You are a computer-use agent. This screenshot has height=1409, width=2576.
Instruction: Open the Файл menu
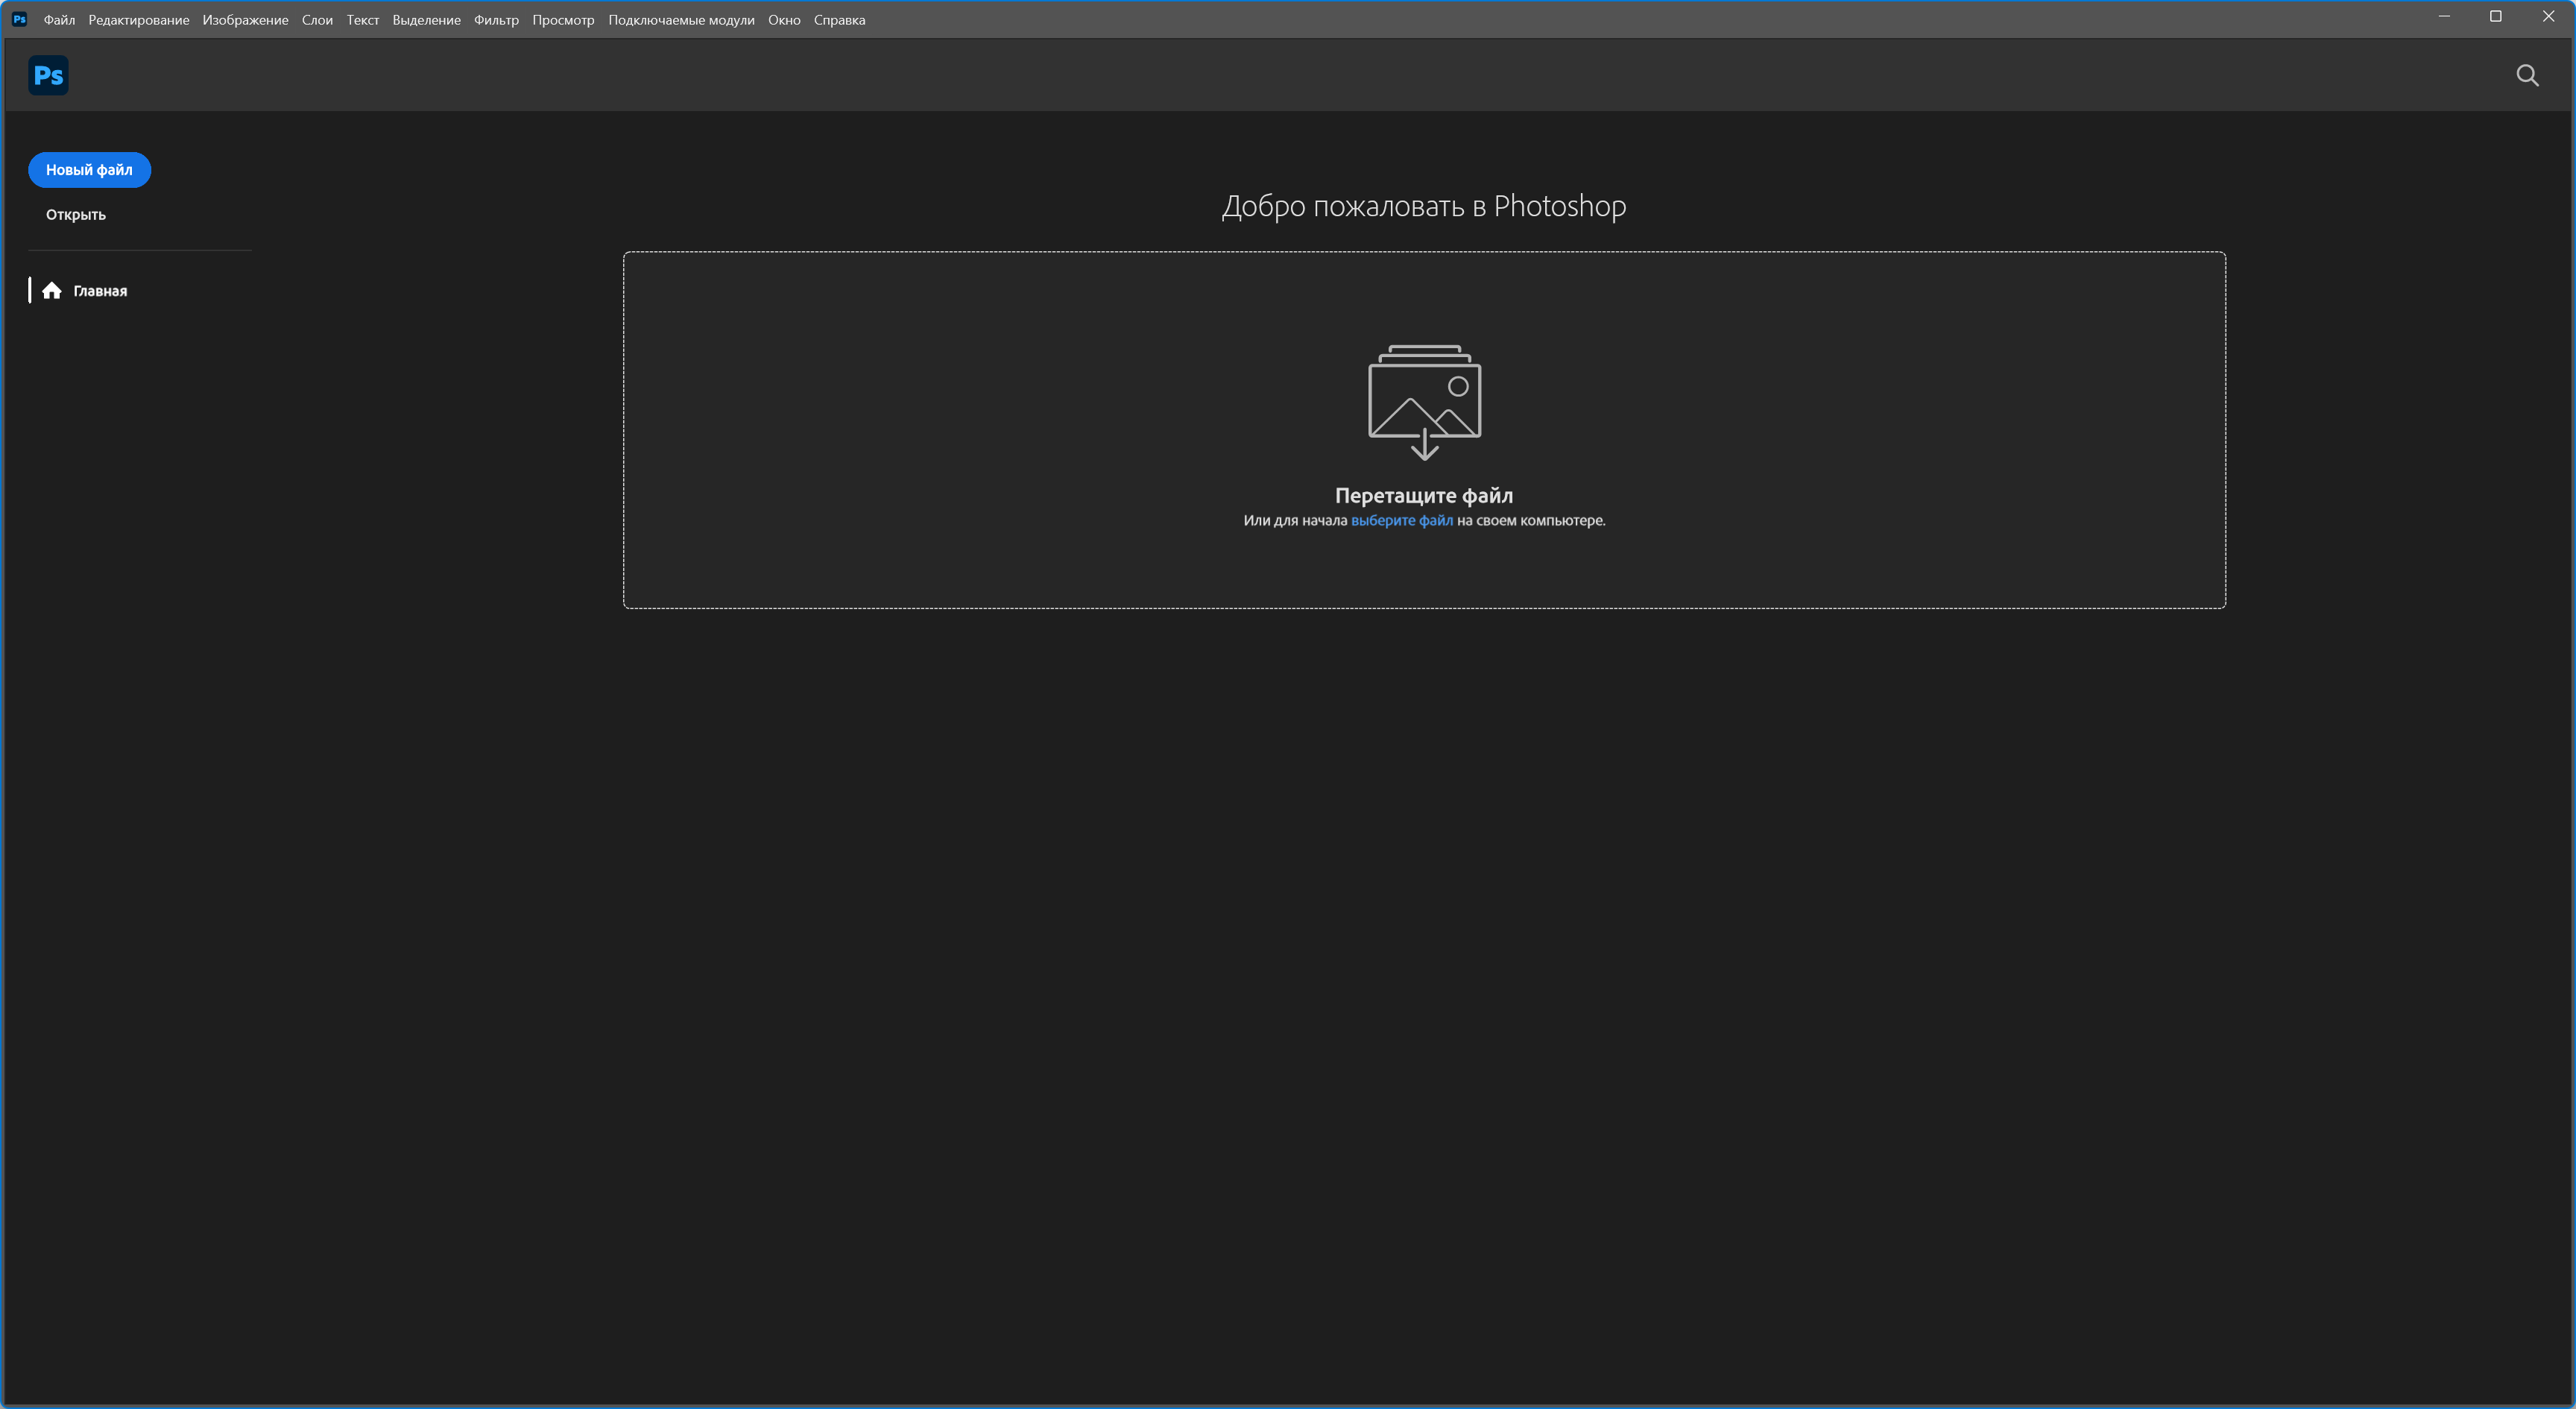(59, 20)
